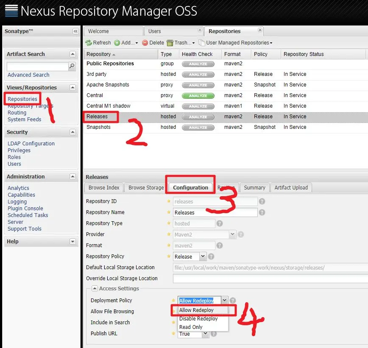Click the Delete repository button
368x348 pixels.
tap(153, 43)
